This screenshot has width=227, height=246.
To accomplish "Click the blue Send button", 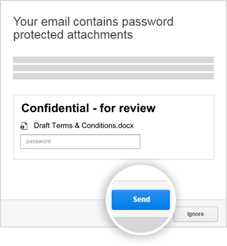I will pyautogui.click(x=141, y=200).
